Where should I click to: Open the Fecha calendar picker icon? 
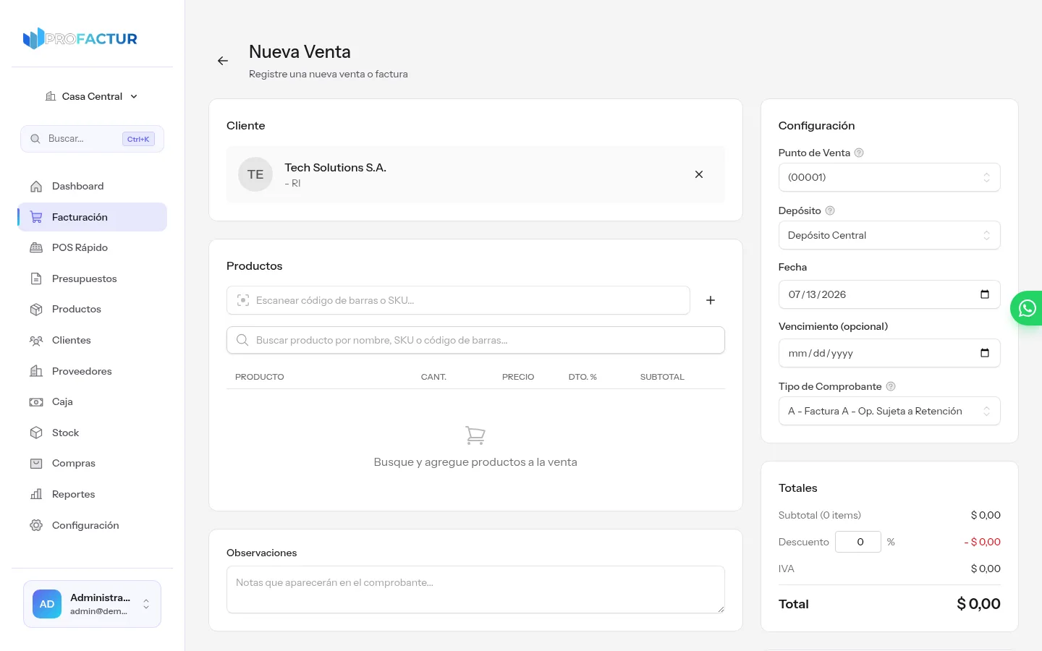pyautogui.click(x=985, y=294)
